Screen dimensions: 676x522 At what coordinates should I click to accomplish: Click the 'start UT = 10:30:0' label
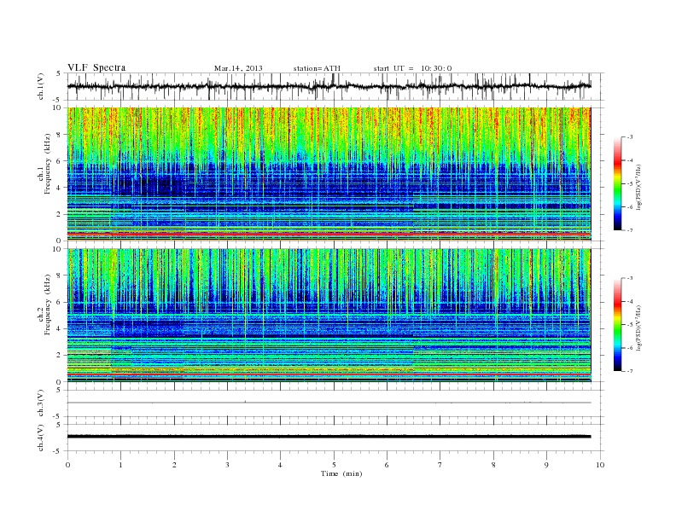(x=412, y=68)
